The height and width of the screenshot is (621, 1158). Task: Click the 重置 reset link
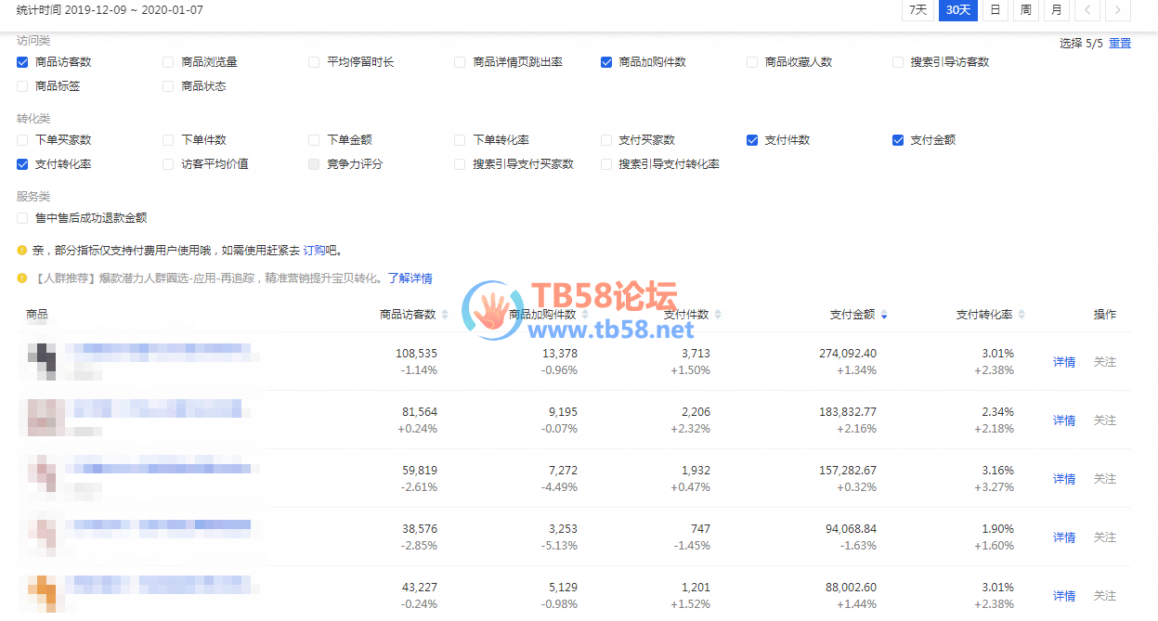pyautogui.click(x=1120, y=44)
